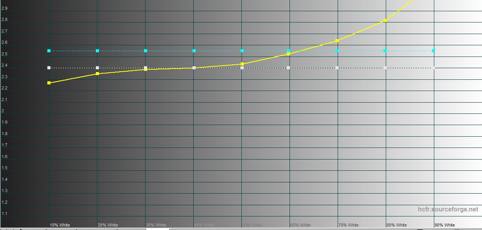Screen dimensions: 482x230
Task: Click the yellow data point at 70% White
Action: 337,41
